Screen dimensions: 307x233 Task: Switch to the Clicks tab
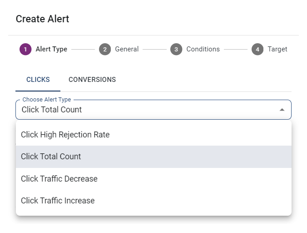[x=38, y=80]
